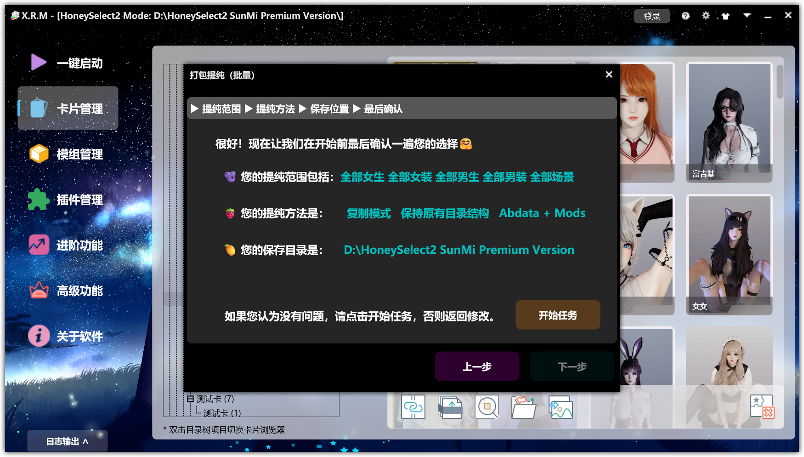Select the 富吉基 character card
The width and height of the screenshot is (804, 457).
(729, 122)
